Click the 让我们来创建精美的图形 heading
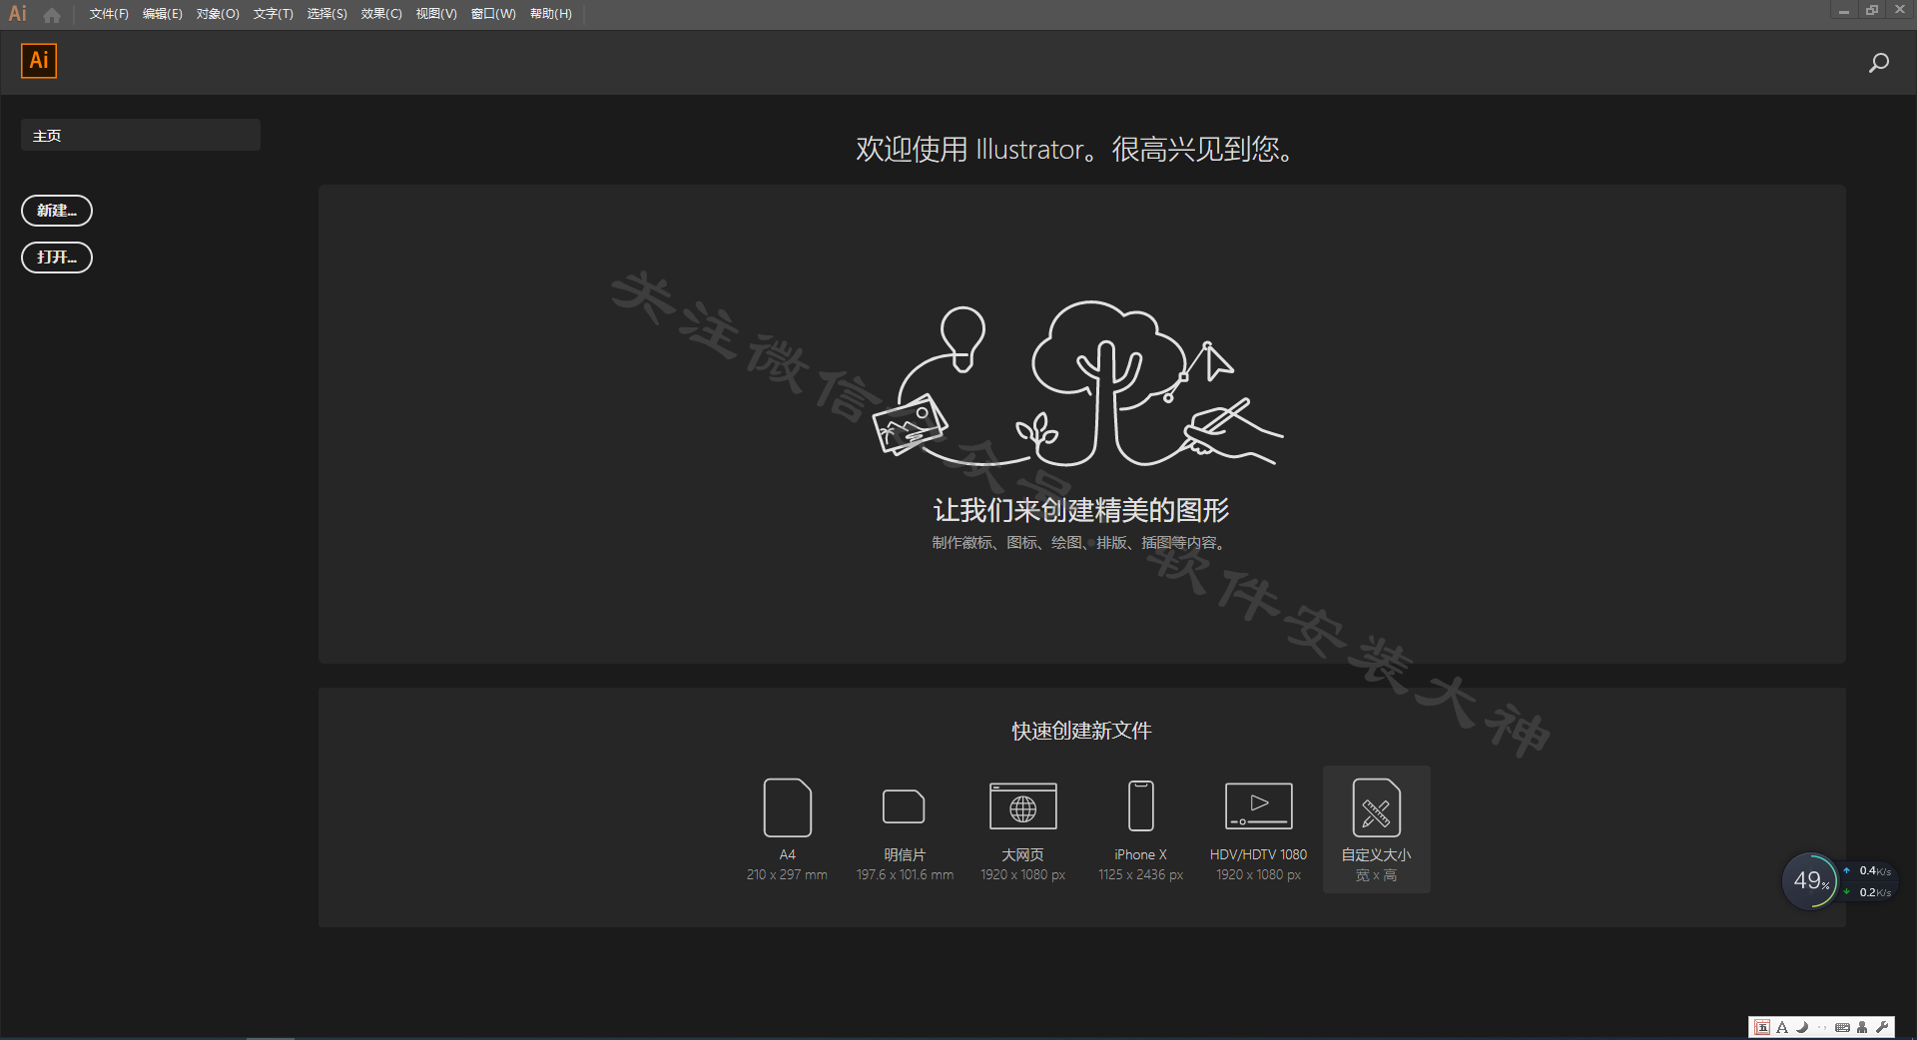This screenshot has width=1917, height=1040. (x=1081, y=510)
